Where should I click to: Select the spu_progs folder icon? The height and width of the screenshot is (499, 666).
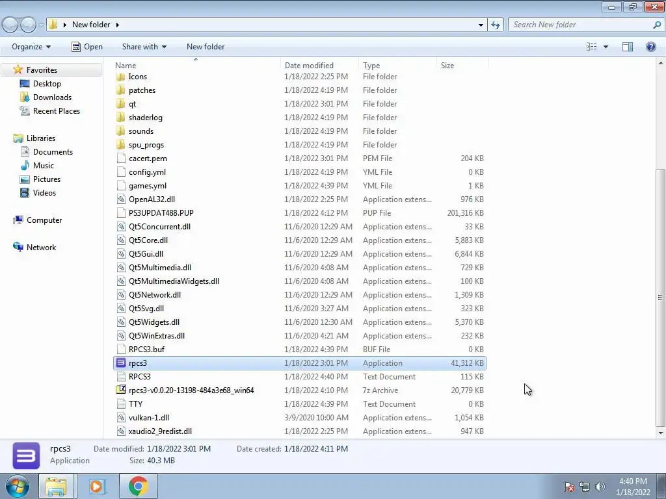point(121,145)
